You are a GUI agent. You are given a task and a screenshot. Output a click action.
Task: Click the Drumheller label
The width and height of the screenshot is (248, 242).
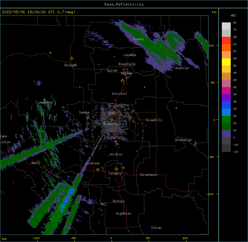coord(184,140)
